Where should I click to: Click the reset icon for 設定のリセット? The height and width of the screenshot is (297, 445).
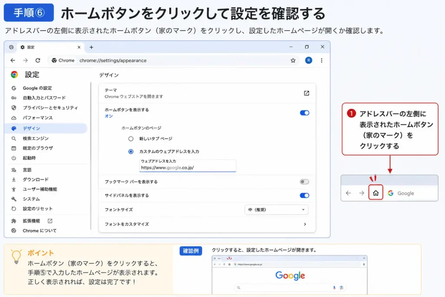click(x=13, y=209)
